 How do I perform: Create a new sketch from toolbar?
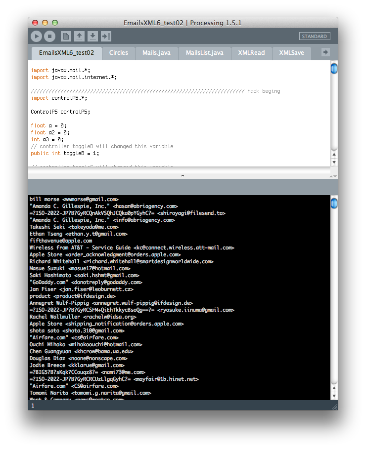click(x=65, y=36)
